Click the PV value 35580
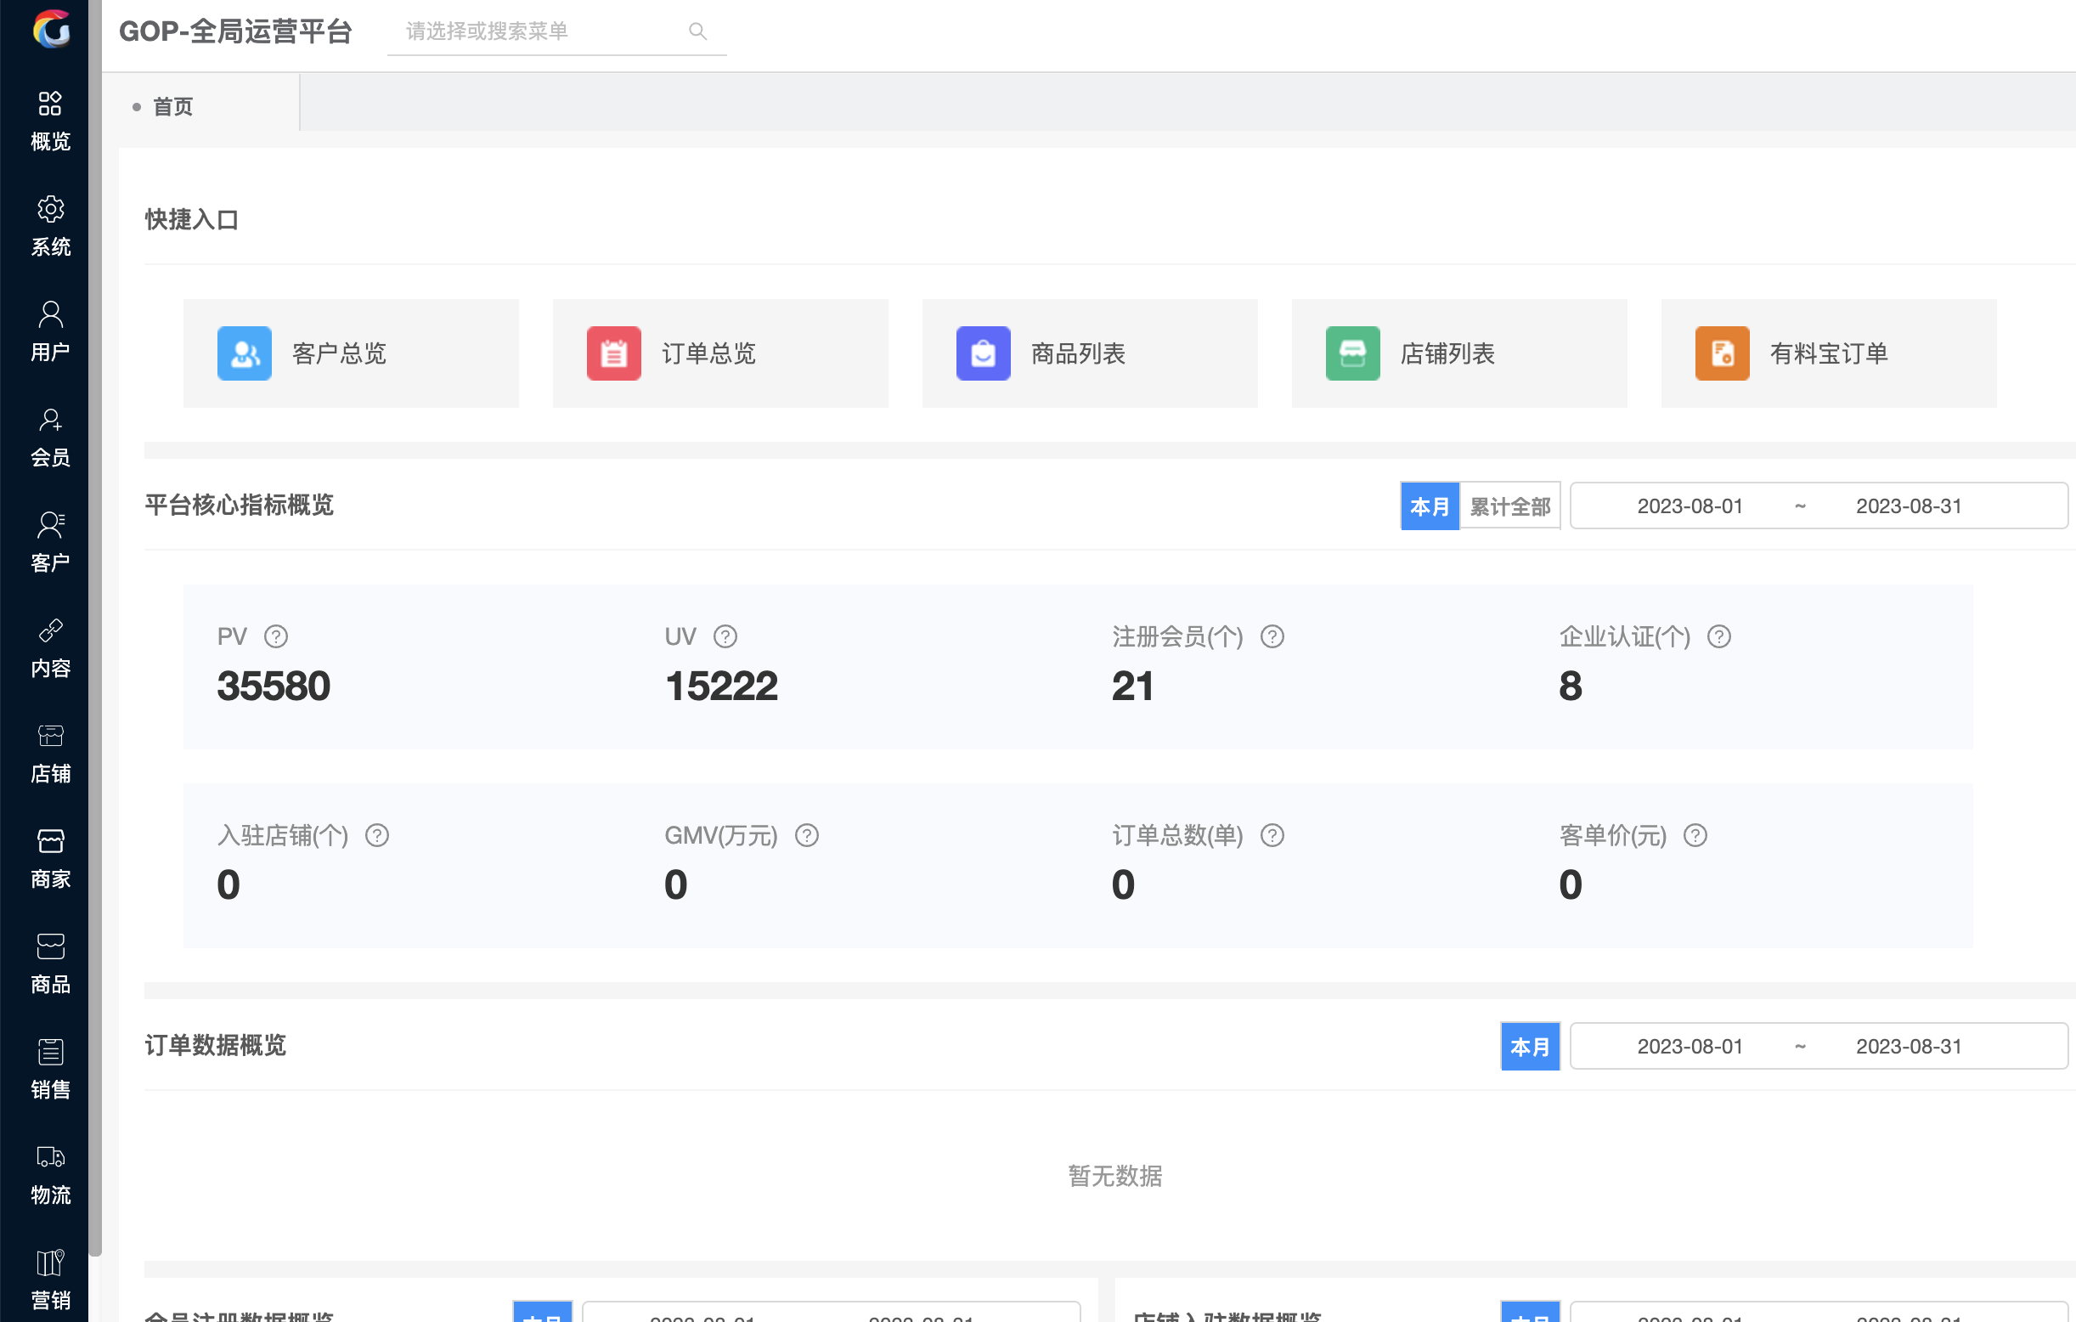This screenshot has height=1322, width=2076. [x=274, y=686]
